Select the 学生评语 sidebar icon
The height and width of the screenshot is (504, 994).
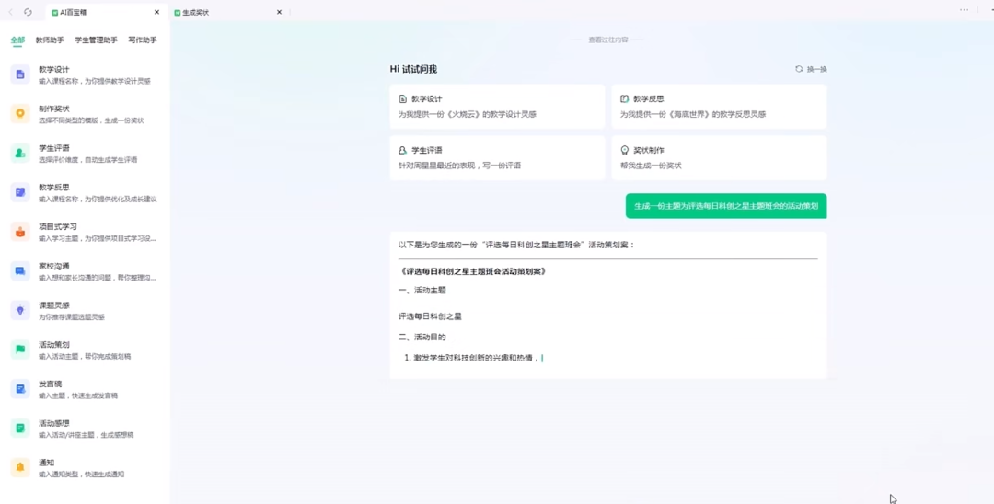[19, 154]
